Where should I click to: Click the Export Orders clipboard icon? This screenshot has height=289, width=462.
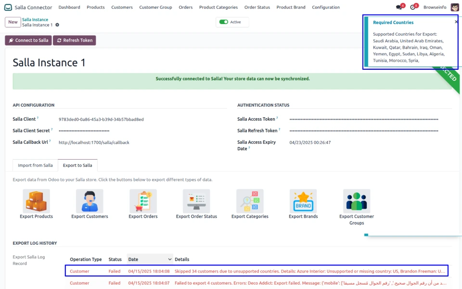[x=143, y=201]
